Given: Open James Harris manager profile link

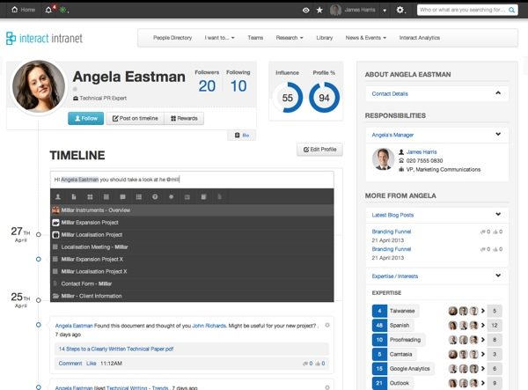Looking at the screenshot, I should pos(422,152).
